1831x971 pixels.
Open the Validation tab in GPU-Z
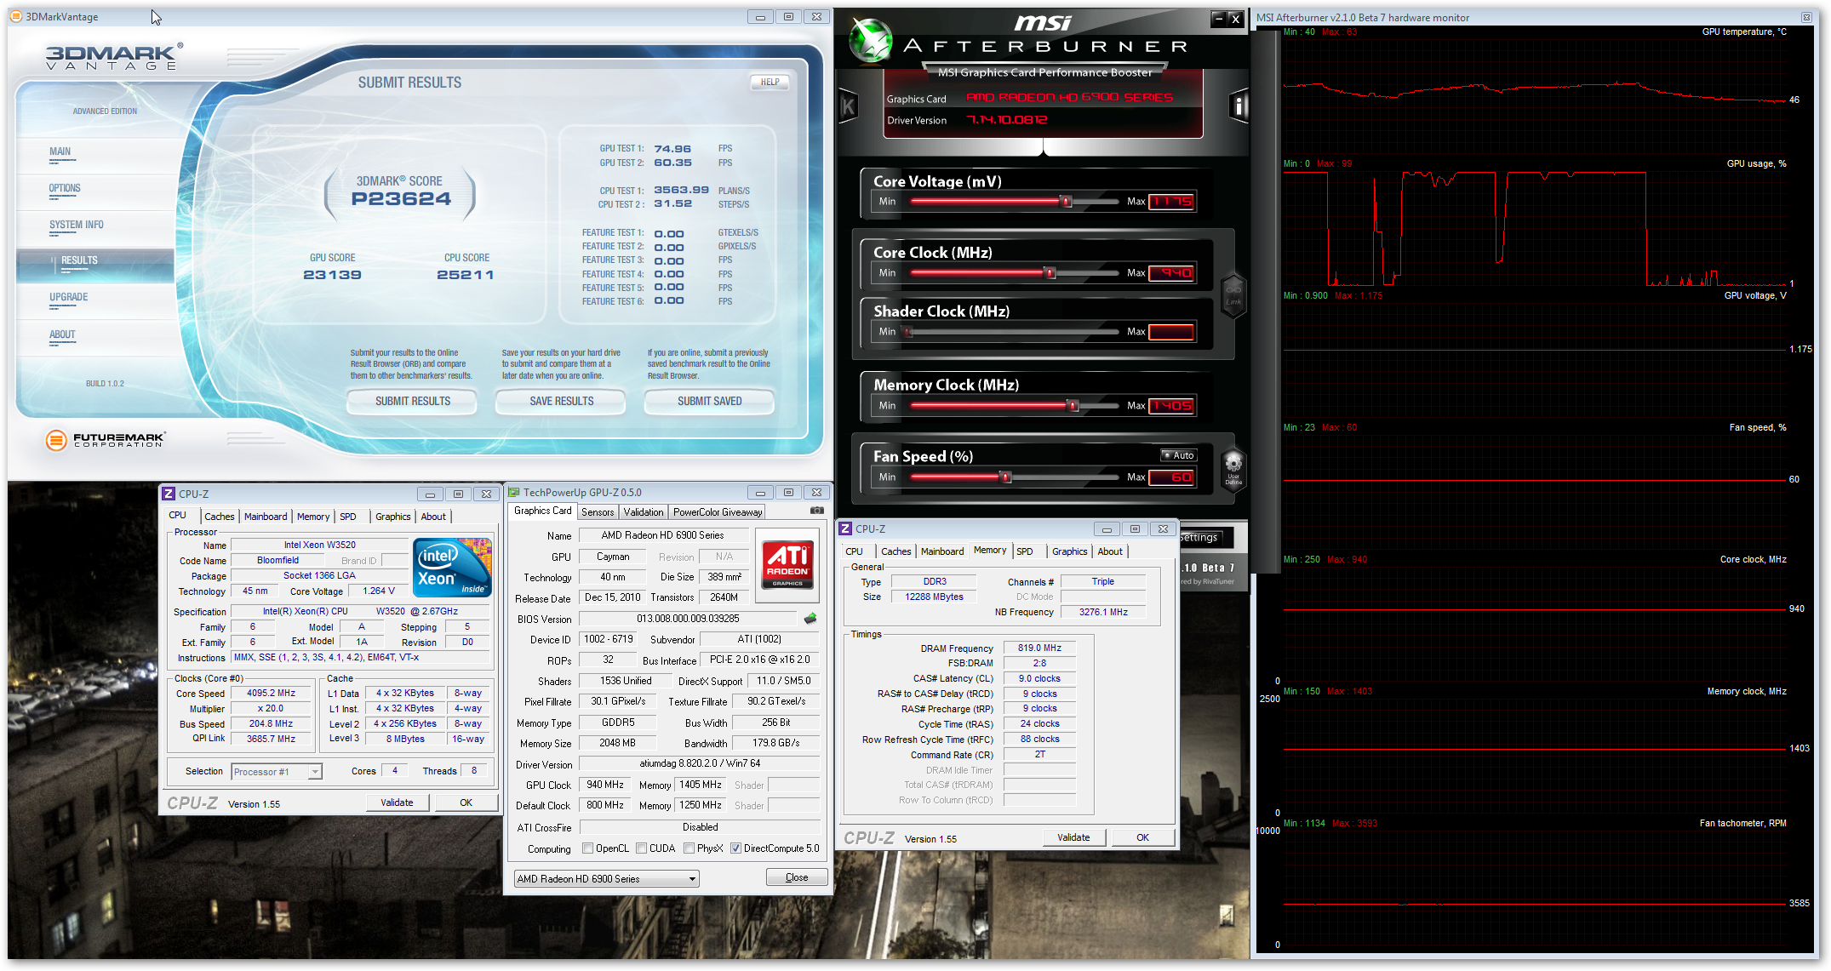643,512
